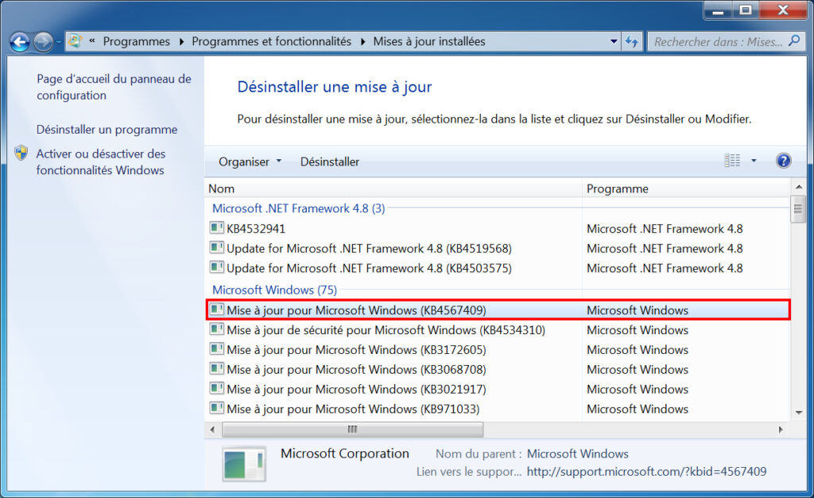This screenshot has height=498, width=814.
Task: Click the icon beside the KB4534310 update
Action: click(x=216, y=329)
